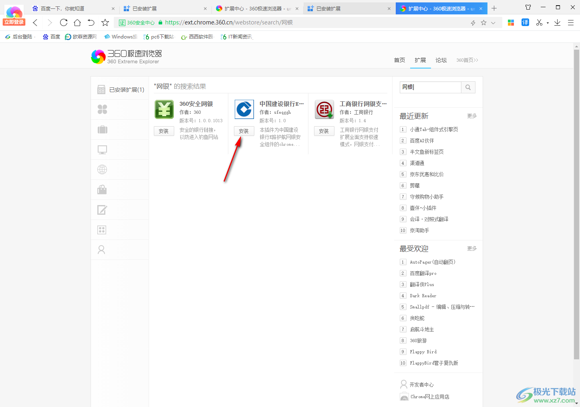Click the search magnifier button

point(468,87)
